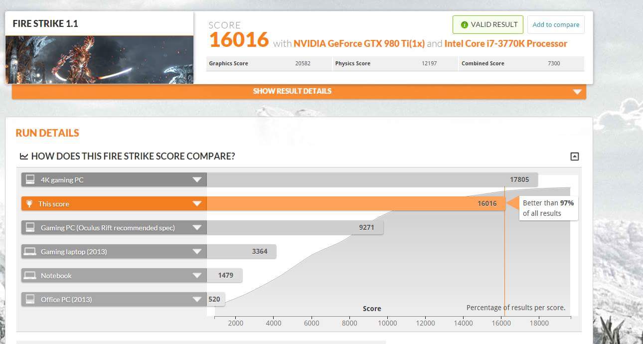Image resolution: width=643 pixels, height=344 pixels.
Task: Click the Add to compare button
Action: pyautogui.click(x=556, y=24)
